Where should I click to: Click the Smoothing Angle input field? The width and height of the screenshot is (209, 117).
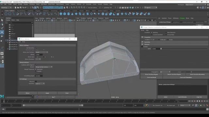(x=39, y=76)
